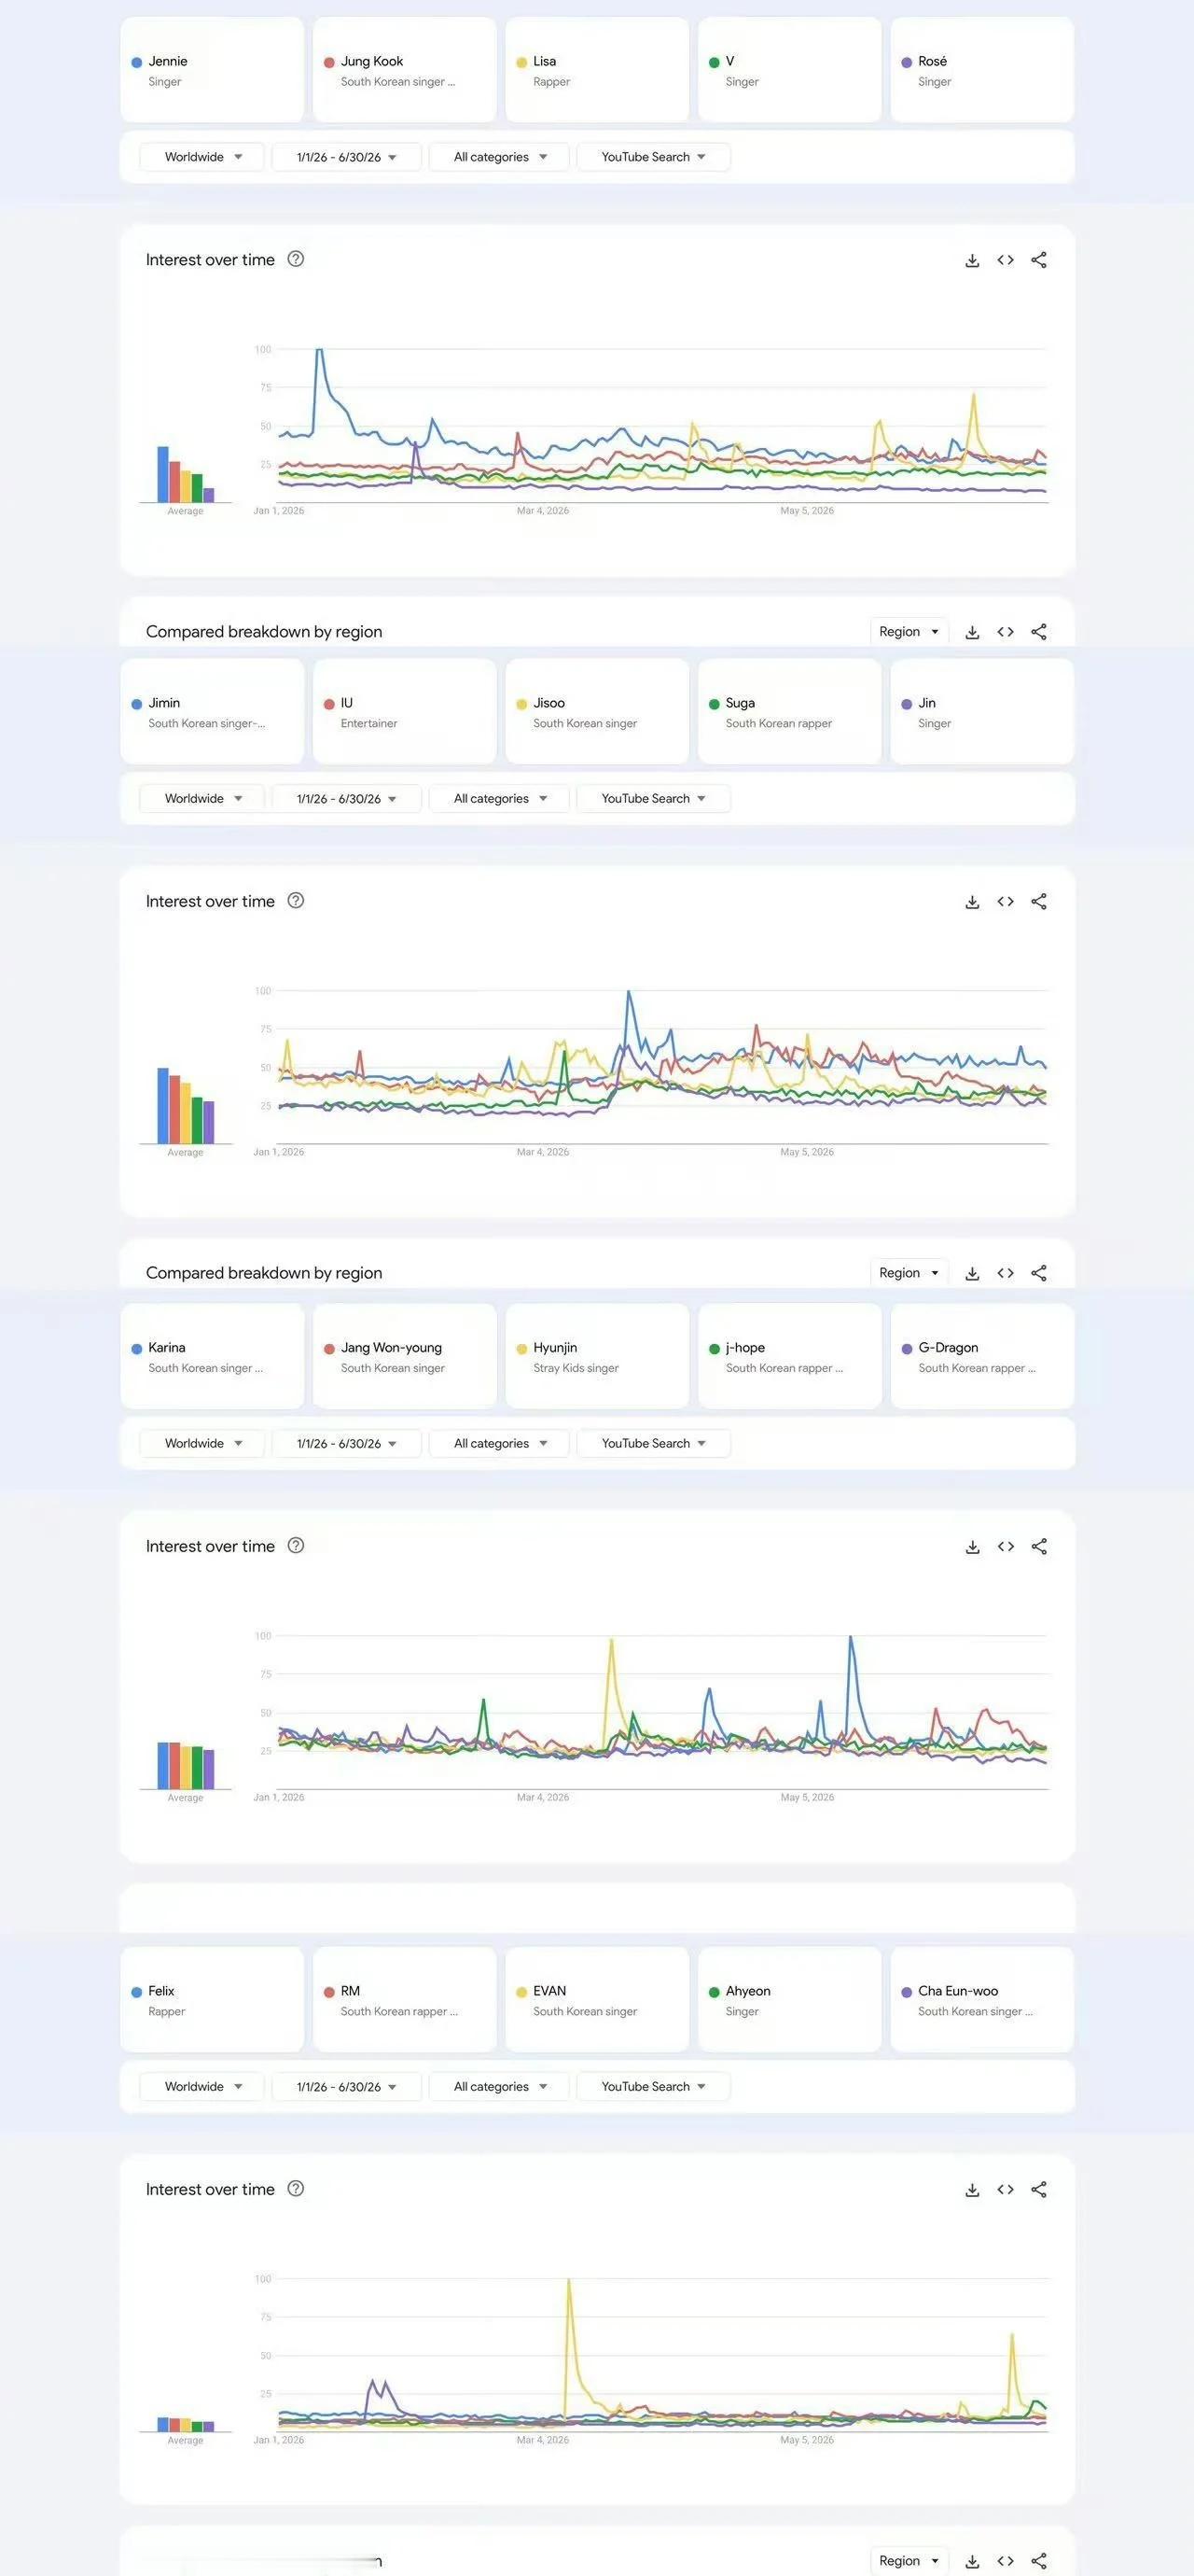Click the blue average bar in the Jennie chart

tap(163, 474)
